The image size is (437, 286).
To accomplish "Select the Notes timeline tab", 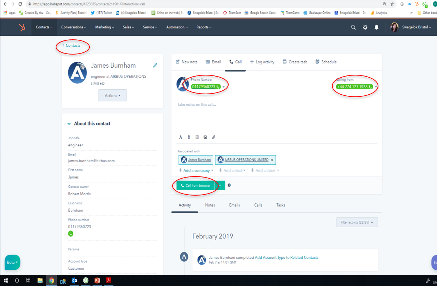I will coord(210,205).
